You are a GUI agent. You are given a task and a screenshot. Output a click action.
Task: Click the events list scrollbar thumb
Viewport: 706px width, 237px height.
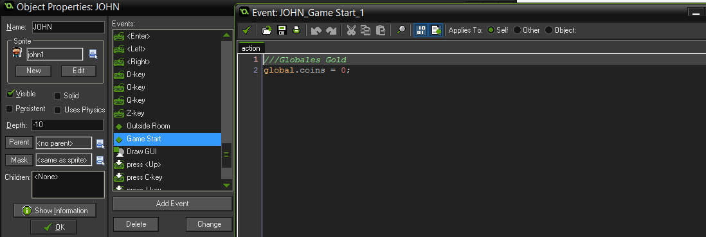coord(226,154)
